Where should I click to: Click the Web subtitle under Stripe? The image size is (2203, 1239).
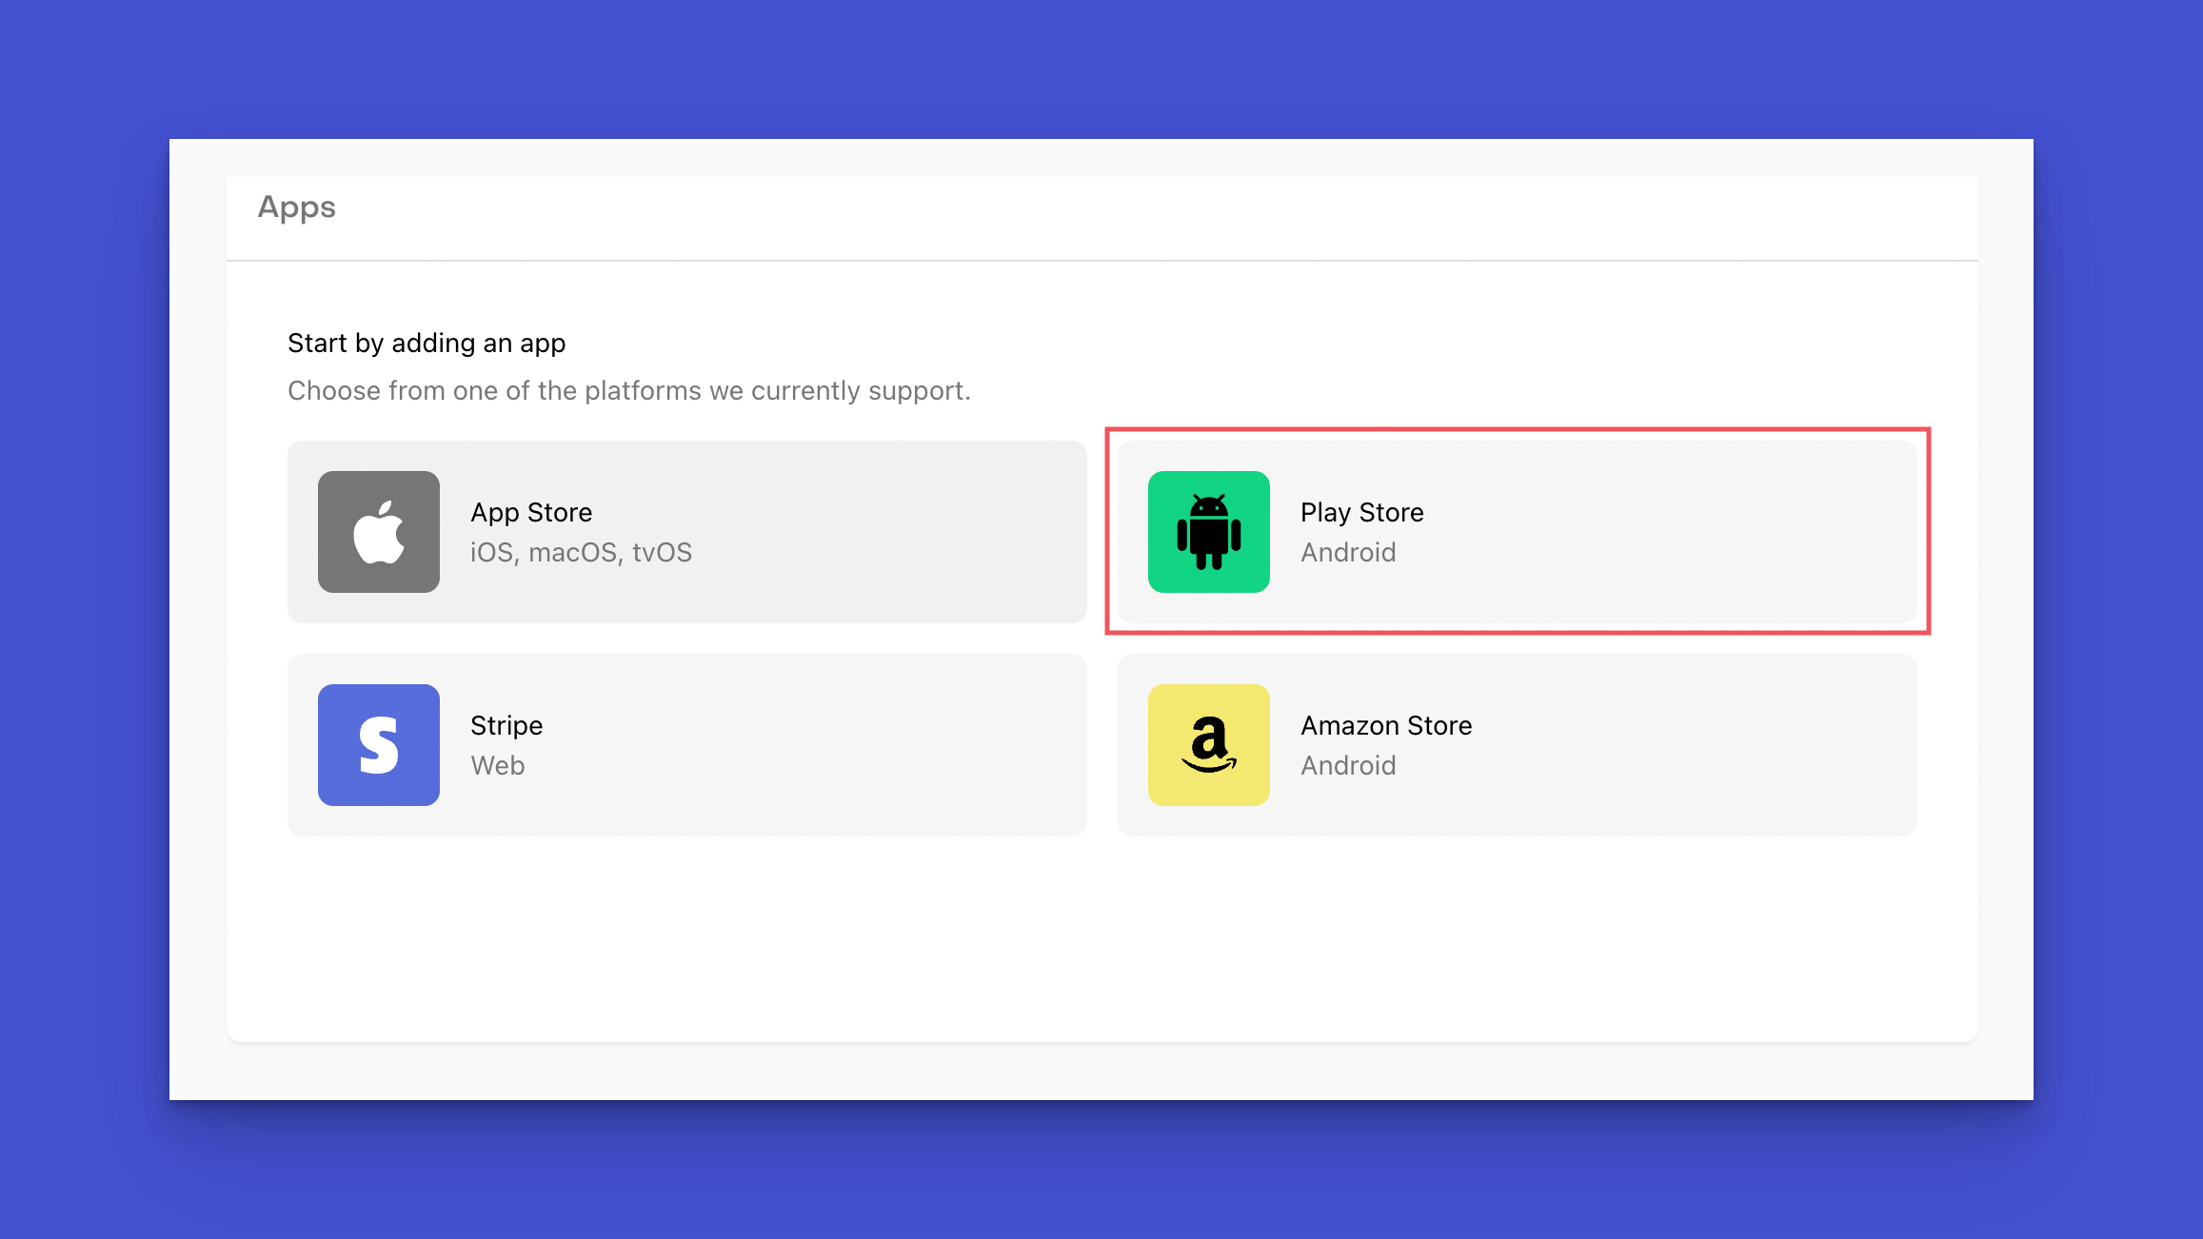click(498, 765)
